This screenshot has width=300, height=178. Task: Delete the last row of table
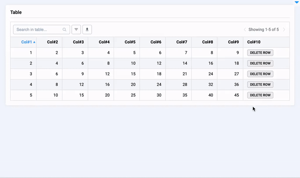pos(260,95)
